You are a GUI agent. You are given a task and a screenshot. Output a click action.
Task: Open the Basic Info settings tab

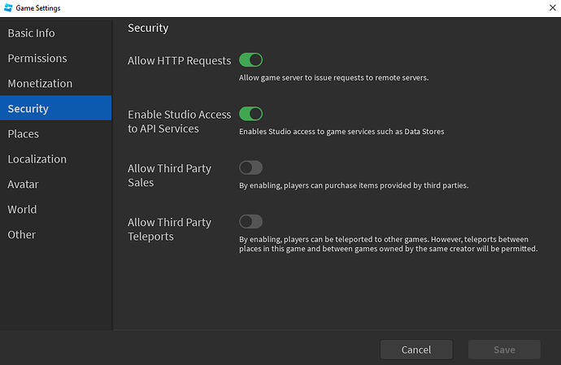32,33
